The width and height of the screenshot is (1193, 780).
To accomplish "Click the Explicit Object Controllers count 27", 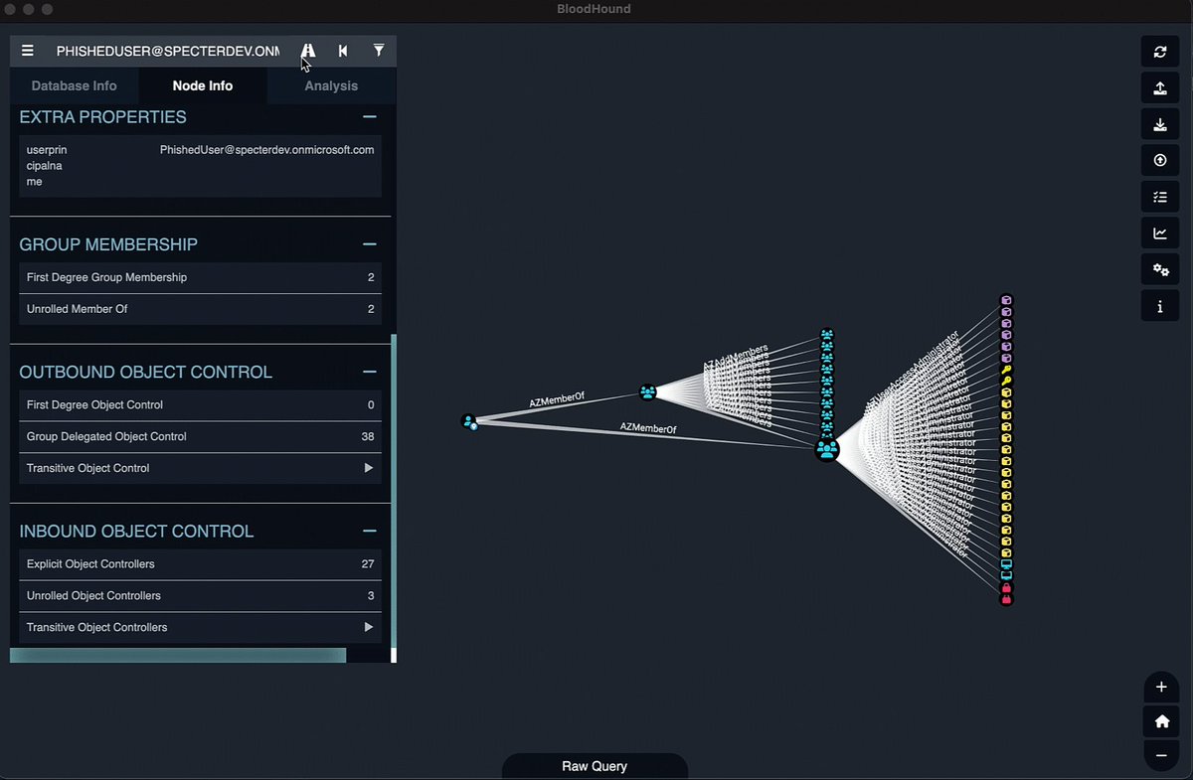I will [x=368, y=563].
